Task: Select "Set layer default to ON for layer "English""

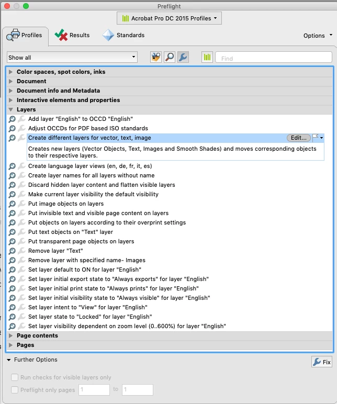Action: pos(85,270)
